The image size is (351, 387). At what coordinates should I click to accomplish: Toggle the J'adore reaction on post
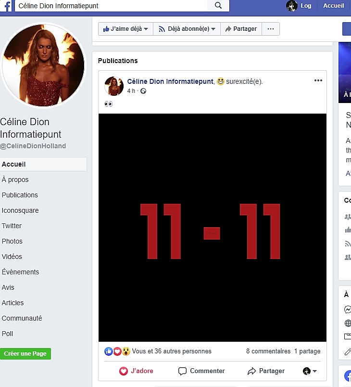(x=136, y=371)
